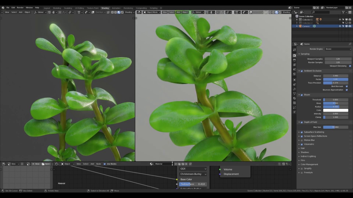Open the Active Tool settings tab icon

tap(294, 50)
